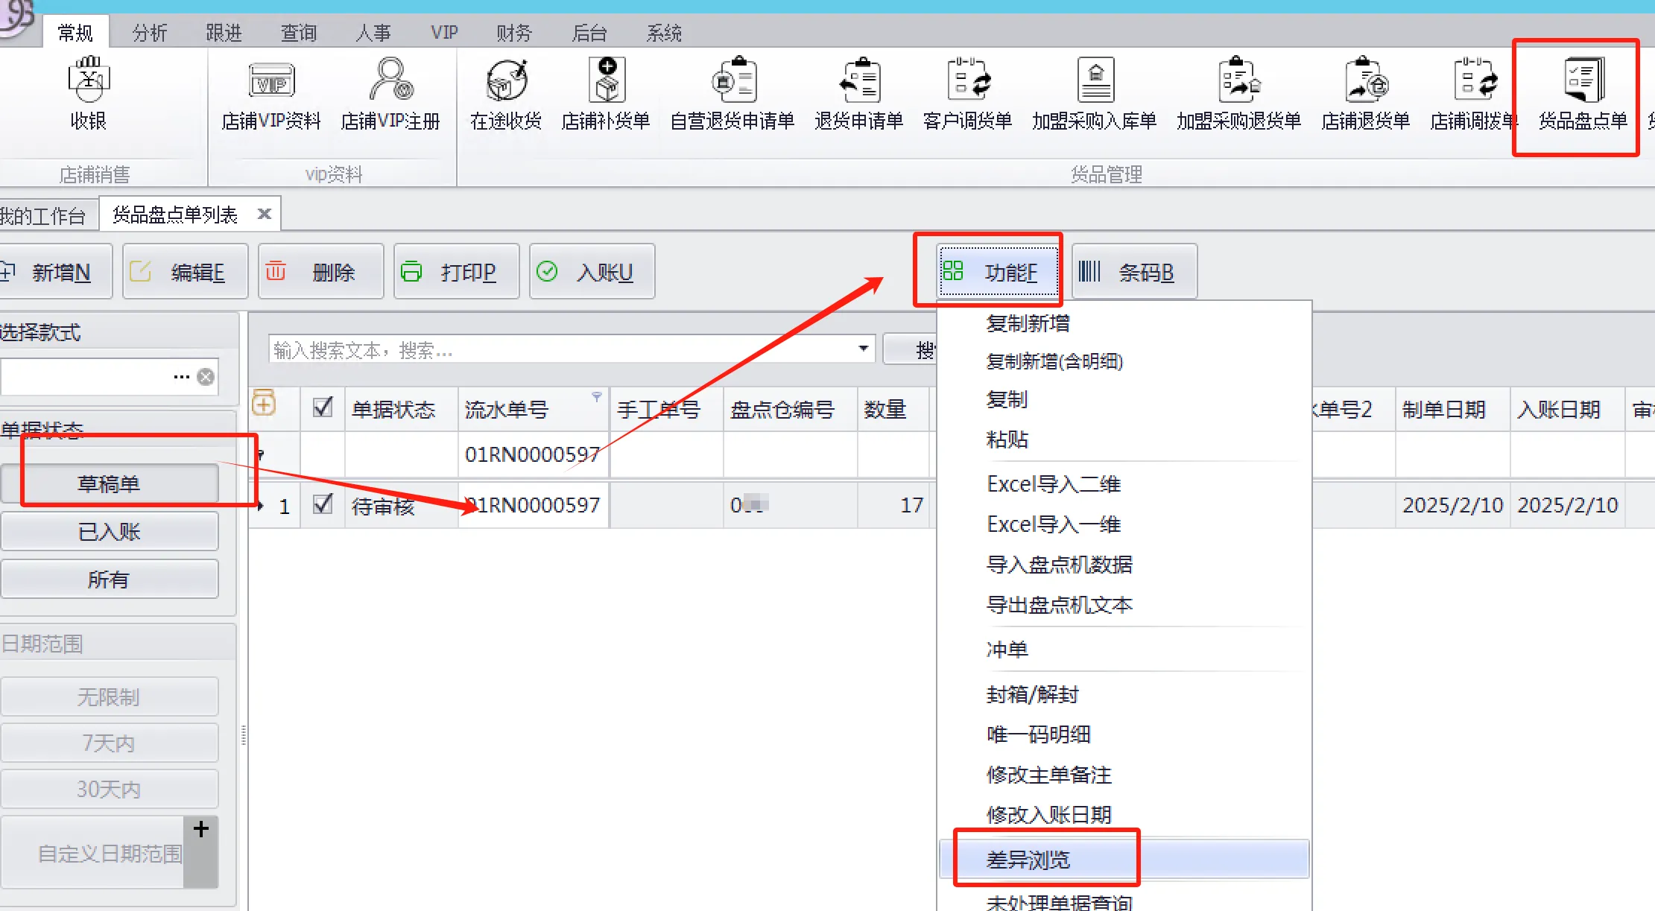Select 差异浏览 from the menu
Screen dimensions: 1655x911
click(1028, 860)
